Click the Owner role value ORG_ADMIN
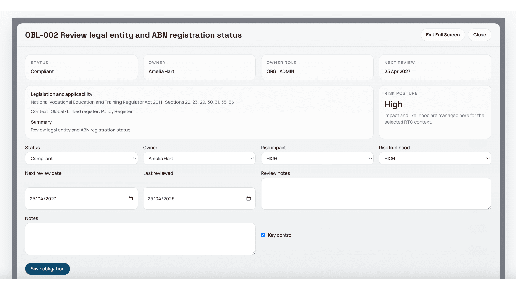Screen dimensions: 516x290 coord(280,71)
